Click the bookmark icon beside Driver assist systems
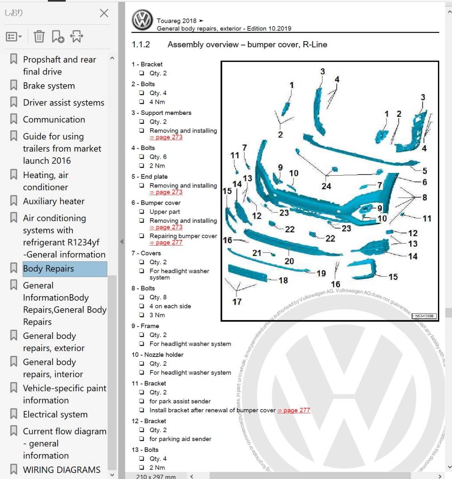The height and width of the screenshot is (479, 452). pyautogui.click(x=14, y=102)
